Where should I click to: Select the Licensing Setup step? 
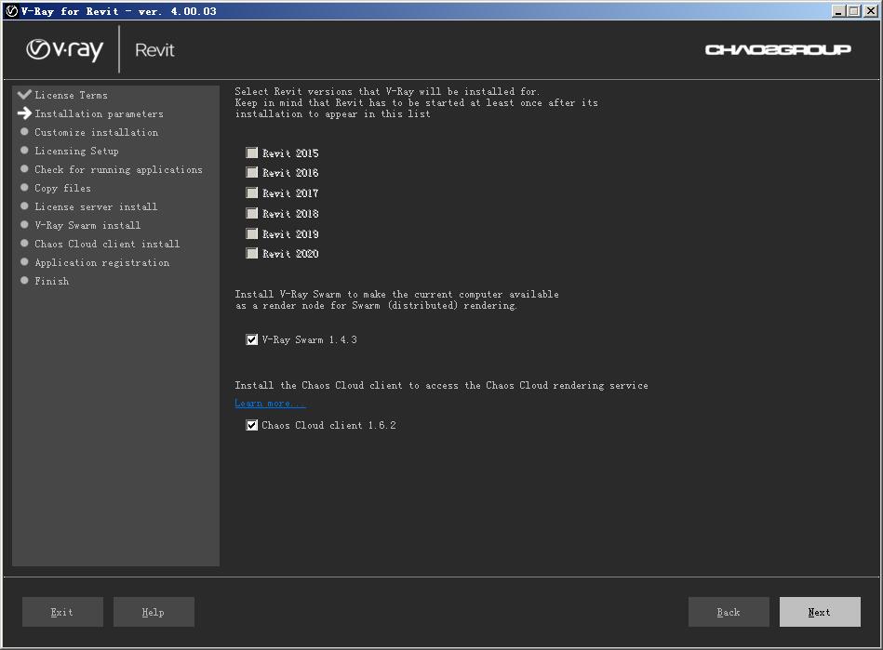[76, 151]
